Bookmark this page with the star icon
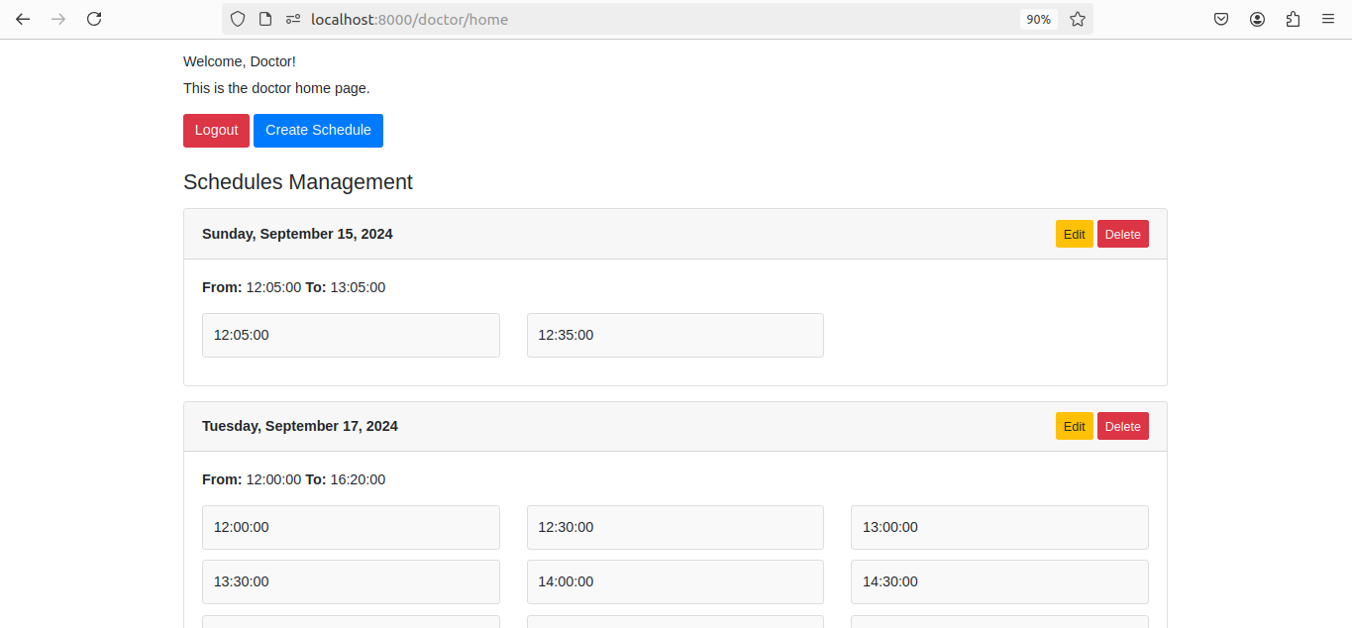Viewport: 1352px width, 628px height. (x=1078, y=19)
